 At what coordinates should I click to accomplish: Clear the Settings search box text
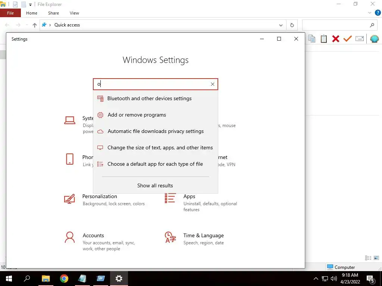pyautogui.click(x=212, y=84)
